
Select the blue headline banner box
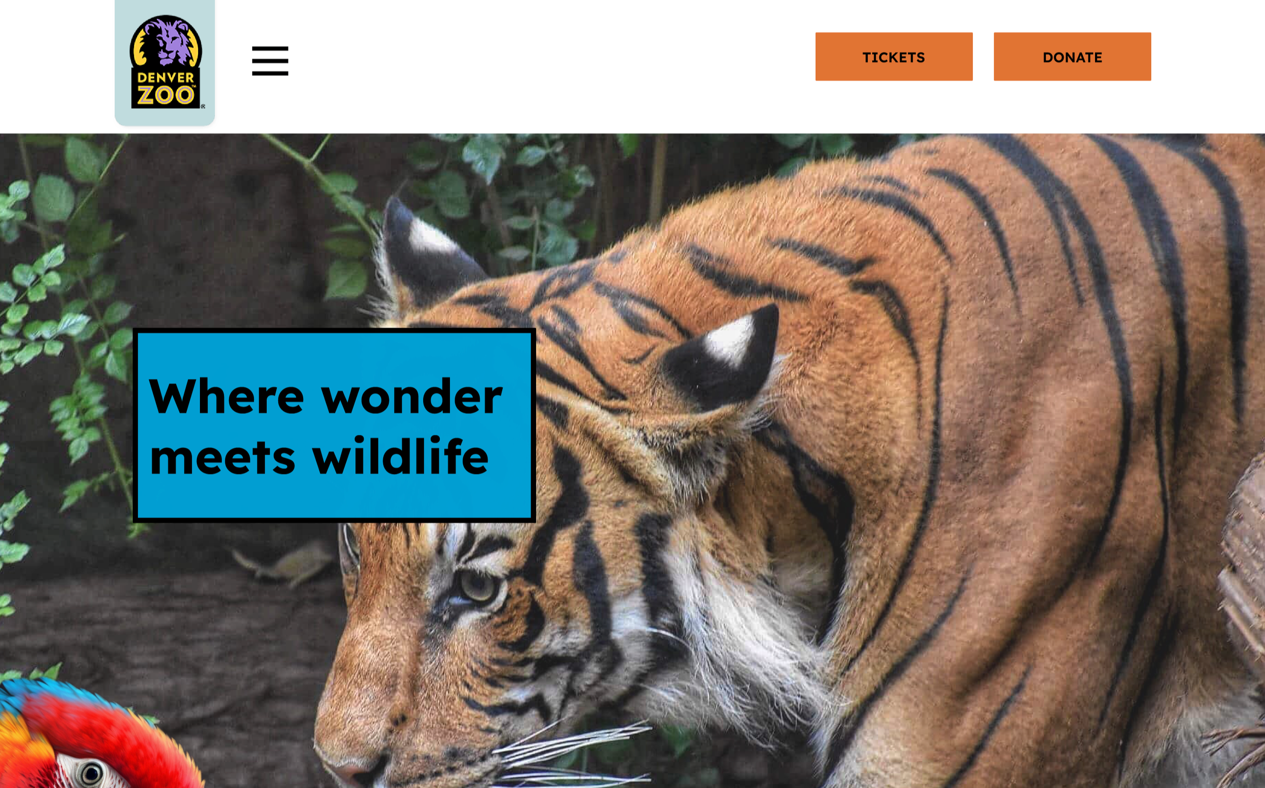click(x=335, y=425)
